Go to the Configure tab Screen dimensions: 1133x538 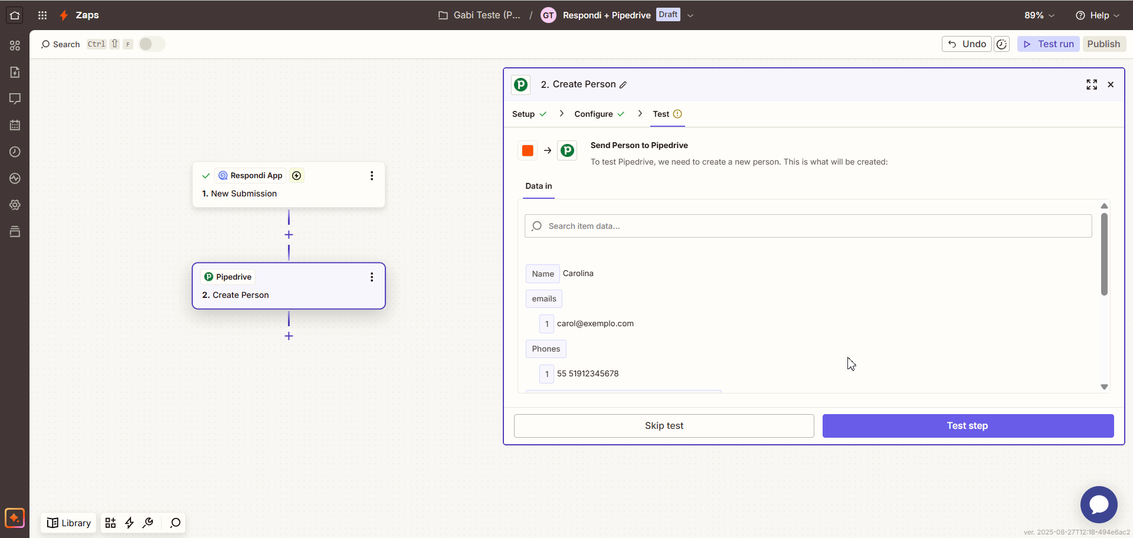pyautogui.click(x=600, y=114)
